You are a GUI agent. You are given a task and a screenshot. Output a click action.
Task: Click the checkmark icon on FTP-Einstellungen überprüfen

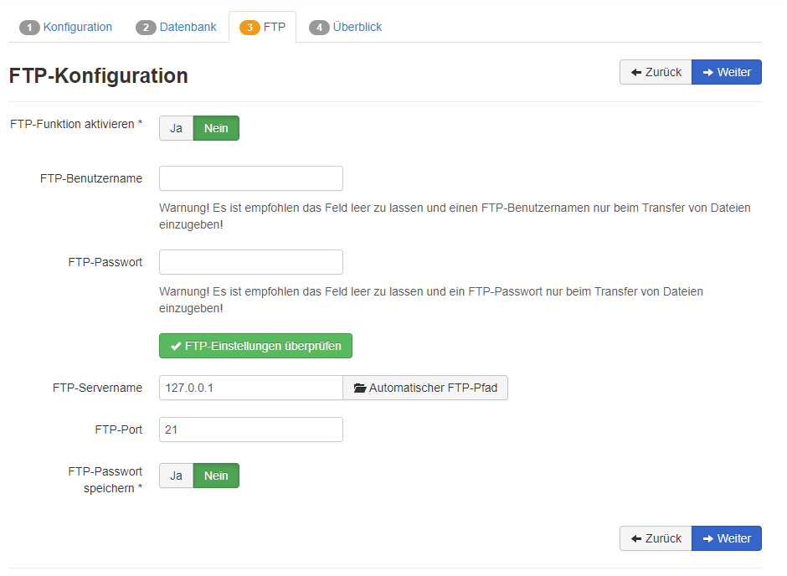176,346
